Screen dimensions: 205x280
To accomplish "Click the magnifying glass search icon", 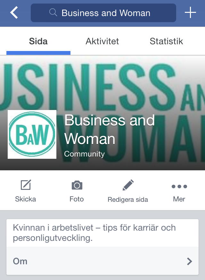I will (53, 13).
